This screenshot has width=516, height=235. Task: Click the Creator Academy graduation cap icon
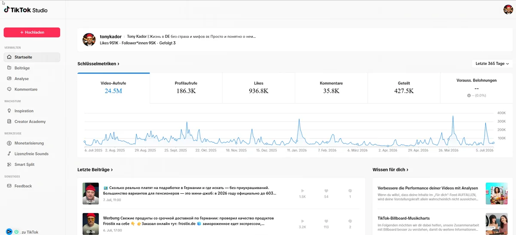click(10, 122)
